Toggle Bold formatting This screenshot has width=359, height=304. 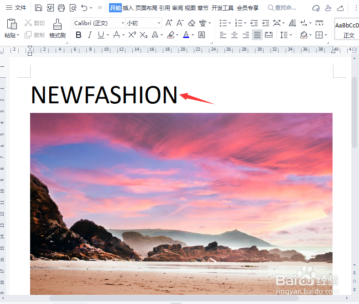pyautogui.click(x=78, y=35)
